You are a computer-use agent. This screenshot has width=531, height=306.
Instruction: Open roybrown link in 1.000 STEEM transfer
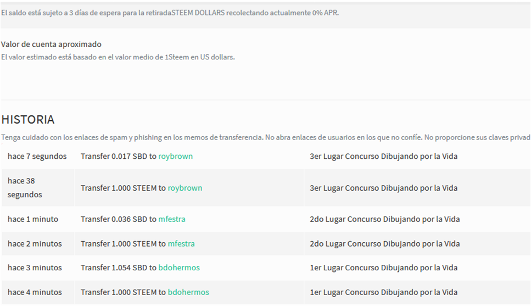(185, 188)
